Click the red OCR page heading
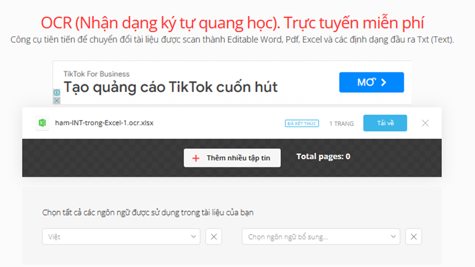Image resolution: width=475 pixels, height=267 pixels. tap(233, 23)
